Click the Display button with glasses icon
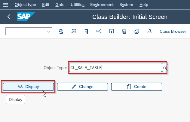 pyautogui.click(x=28, y=87)
